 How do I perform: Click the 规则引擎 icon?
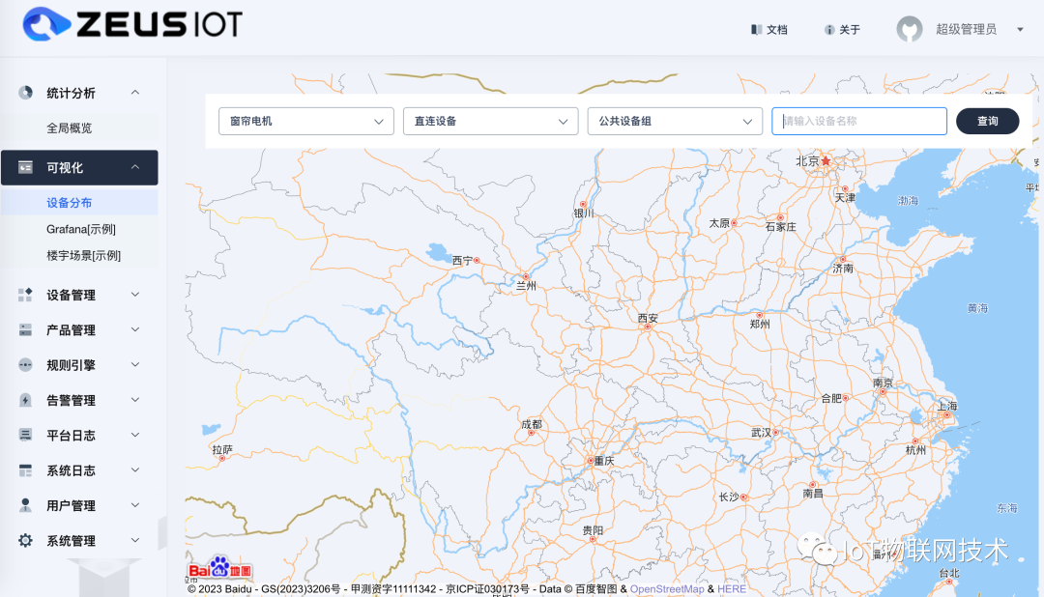[25, 365]
